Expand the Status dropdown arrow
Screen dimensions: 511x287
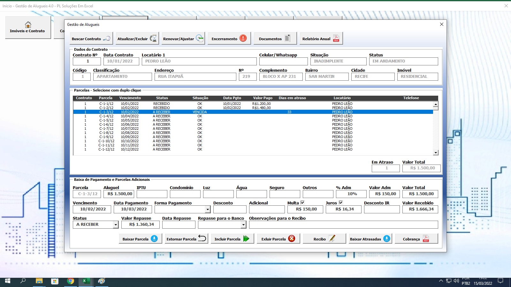pos(116,225)
